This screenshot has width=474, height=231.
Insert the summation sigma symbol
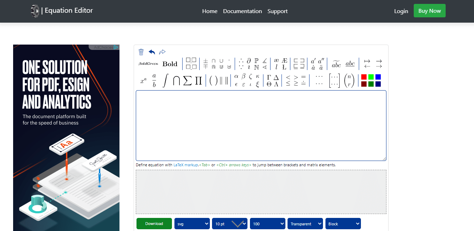(x=187, y=81)
